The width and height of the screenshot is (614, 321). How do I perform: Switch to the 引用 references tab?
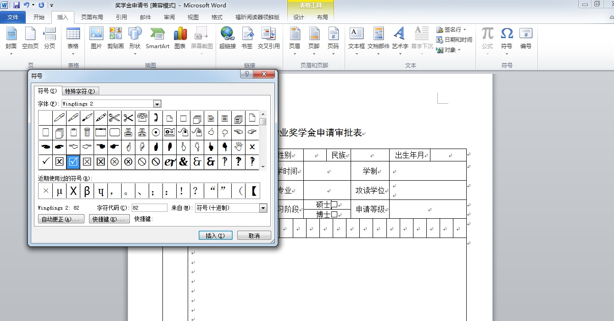pos(122,17)
